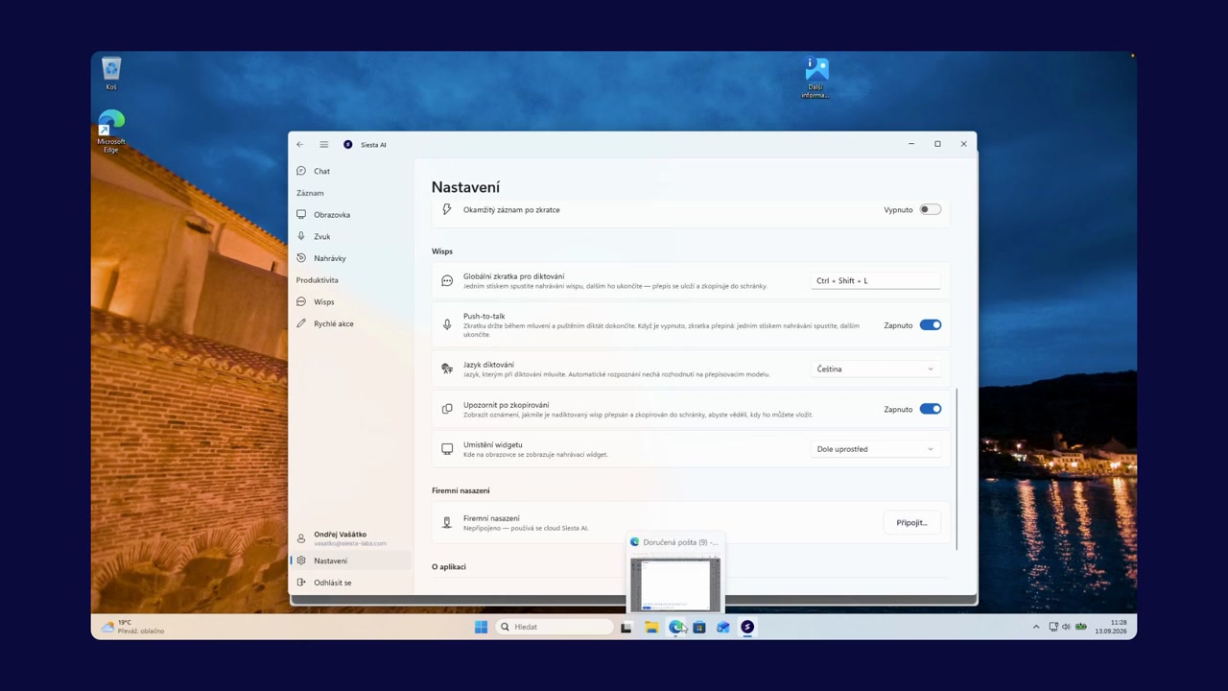Click the Hledat taskbar search box
The width and height of the screenshot is (1228, 691).
pos(555,627)
